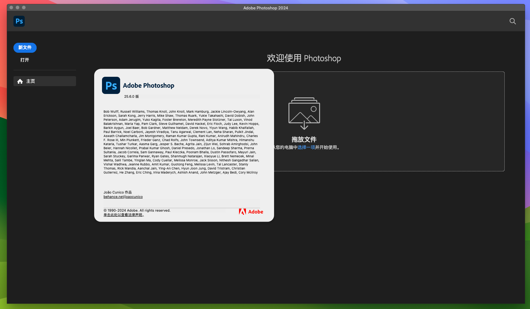Viewport: 530px width, 309px height.
Task: Click the Adobe Photoshop 2024 window title
Action: click(x=266, y=8)
